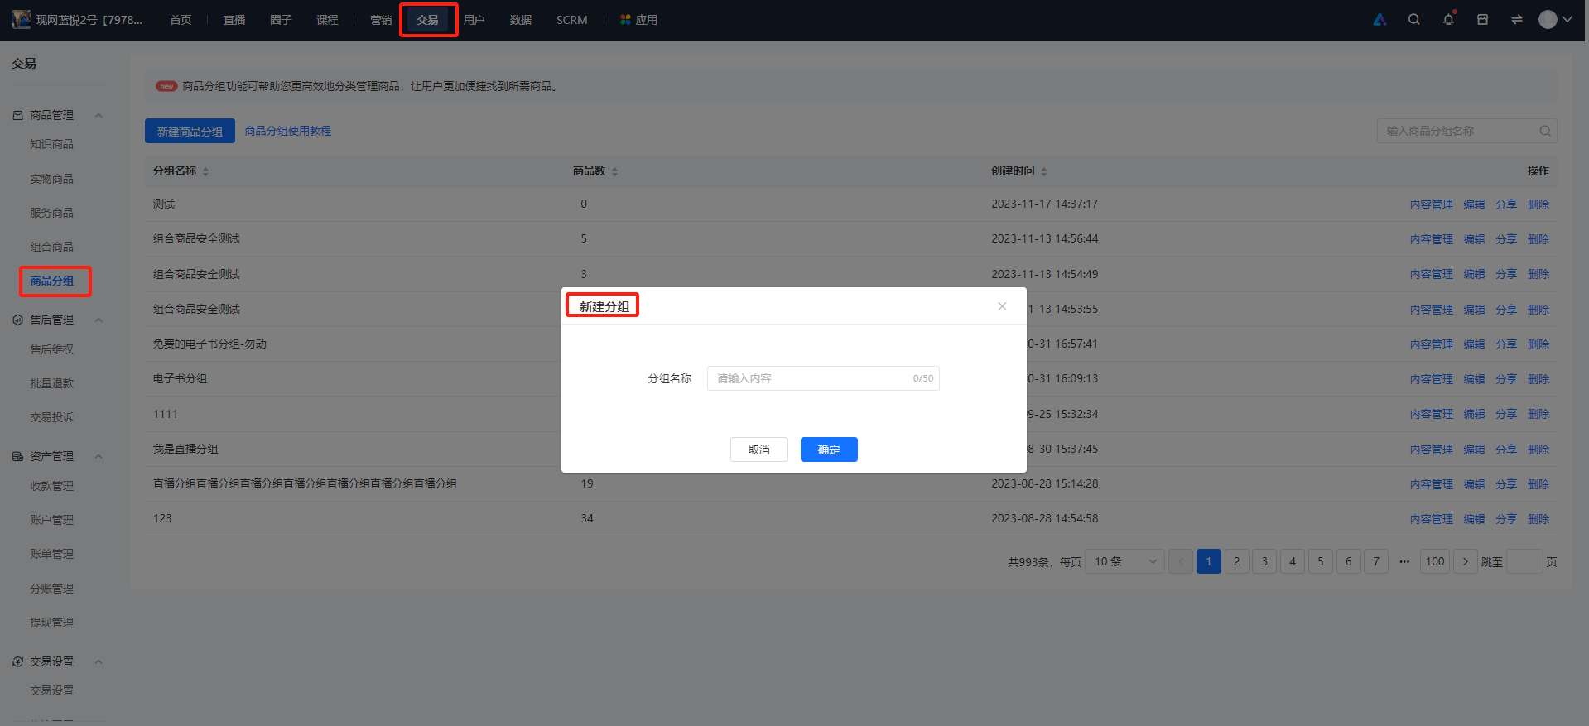
Task: Open 账户管理 in the sidebar
Action: pos(51,520)
